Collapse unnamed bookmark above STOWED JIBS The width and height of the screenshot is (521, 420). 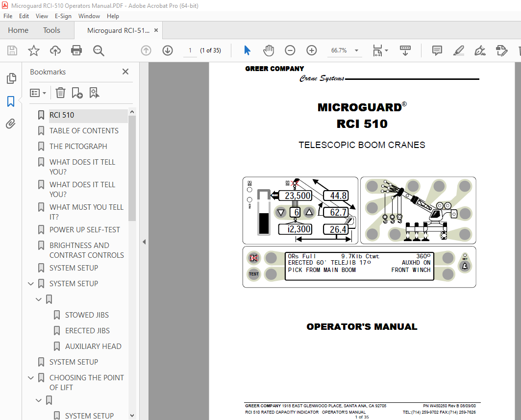click(39, 299)
